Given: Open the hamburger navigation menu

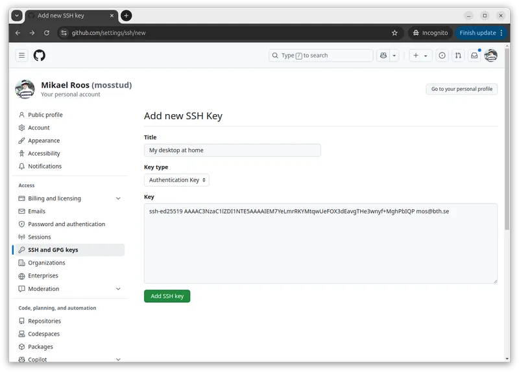Looking at the screenshot, I should coord(21,56).
